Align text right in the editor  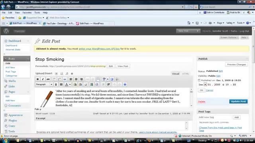click(x=81, y=79)
